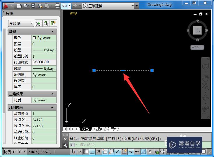Screen dimensions: 214x157
Task: Click the left endpoint grip of the polyline
Action: point(94,70)
